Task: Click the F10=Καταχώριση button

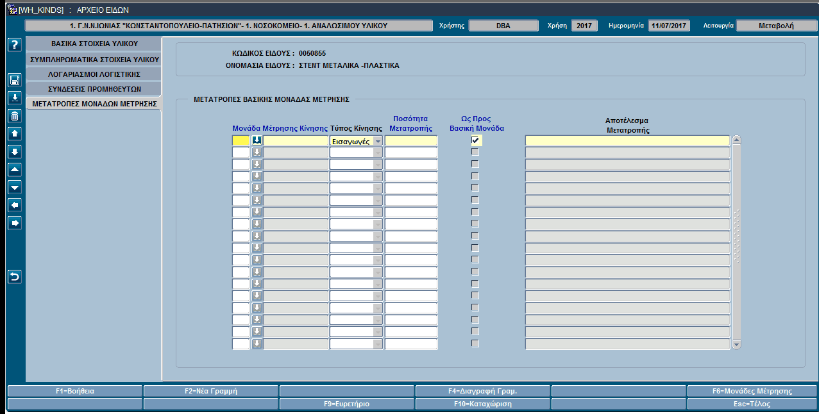Action: [483, 404]
